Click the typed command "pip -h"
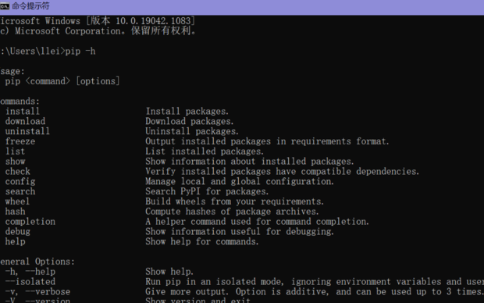484x303 pixels. (x=80, y=52)
